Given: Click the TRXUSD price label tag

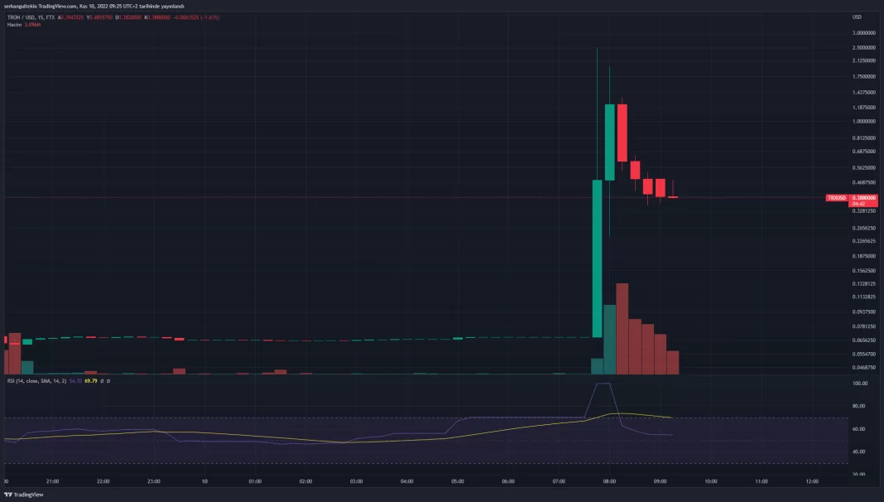Looking at the screenshot, I should point(838,198).
